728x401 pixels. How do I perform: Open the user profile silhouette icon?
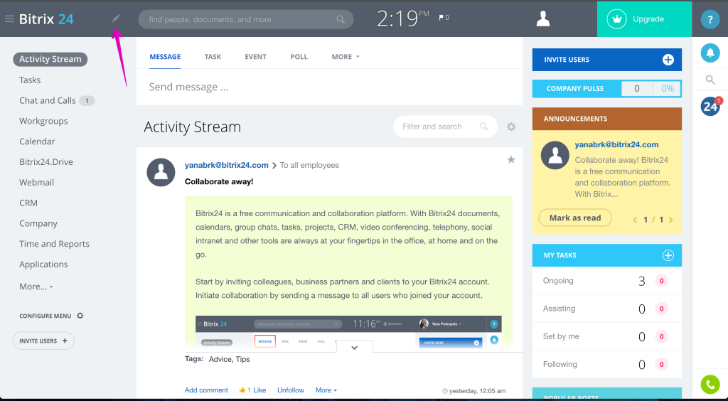coord(542,19)
